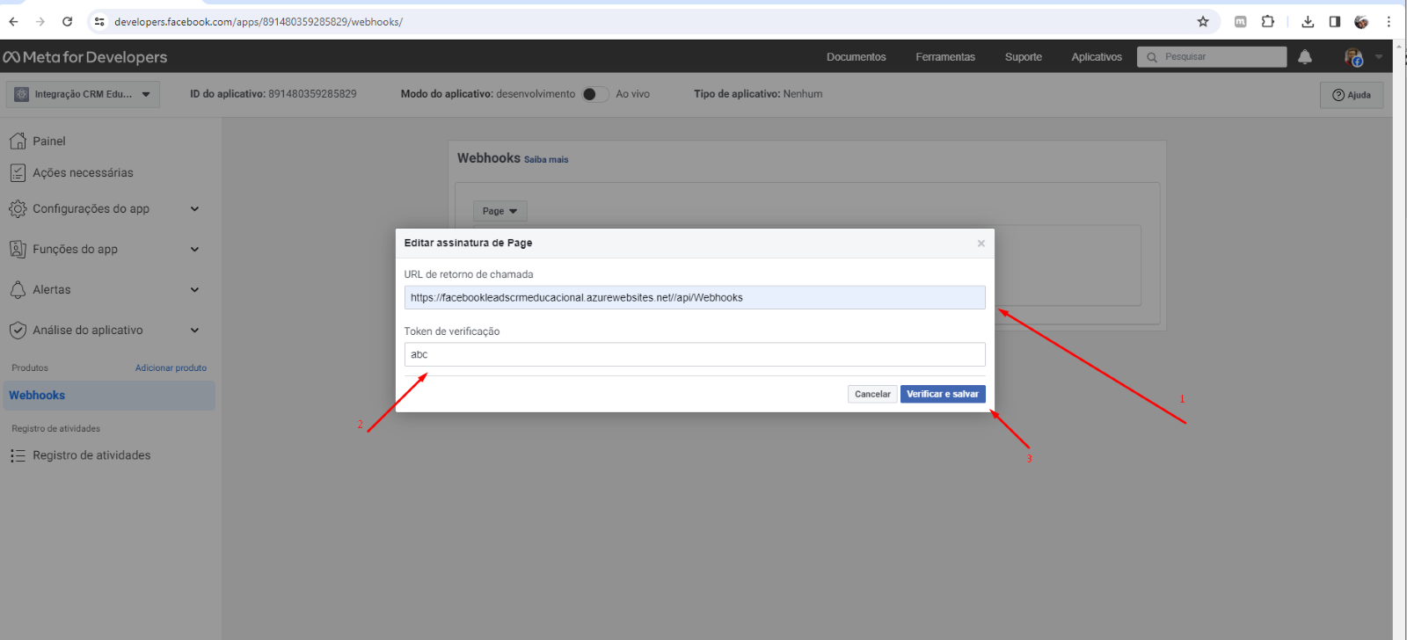Open the browser extensions puzzle icon

click(1267, 21)
